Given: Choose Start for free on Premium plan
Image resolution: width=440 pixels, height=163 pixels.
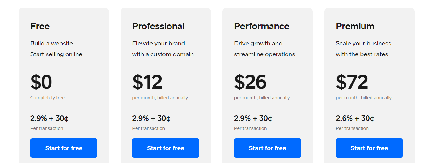Looking at the screenshot, I should click(x=369, y=148).
